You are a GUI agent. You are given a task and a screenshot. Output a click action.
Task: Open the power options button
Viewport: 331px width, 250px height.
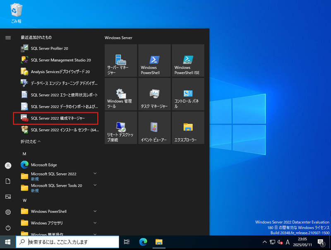point(8,228)
